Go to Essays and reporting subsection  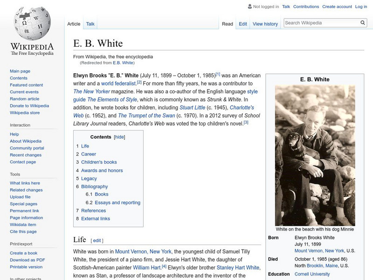[117, 203]
